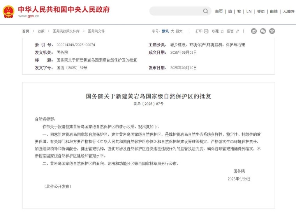The width and height of the screenshot is (296, 212).
Task: Go to 首页 breadcrumb
Action: [26, 31]
